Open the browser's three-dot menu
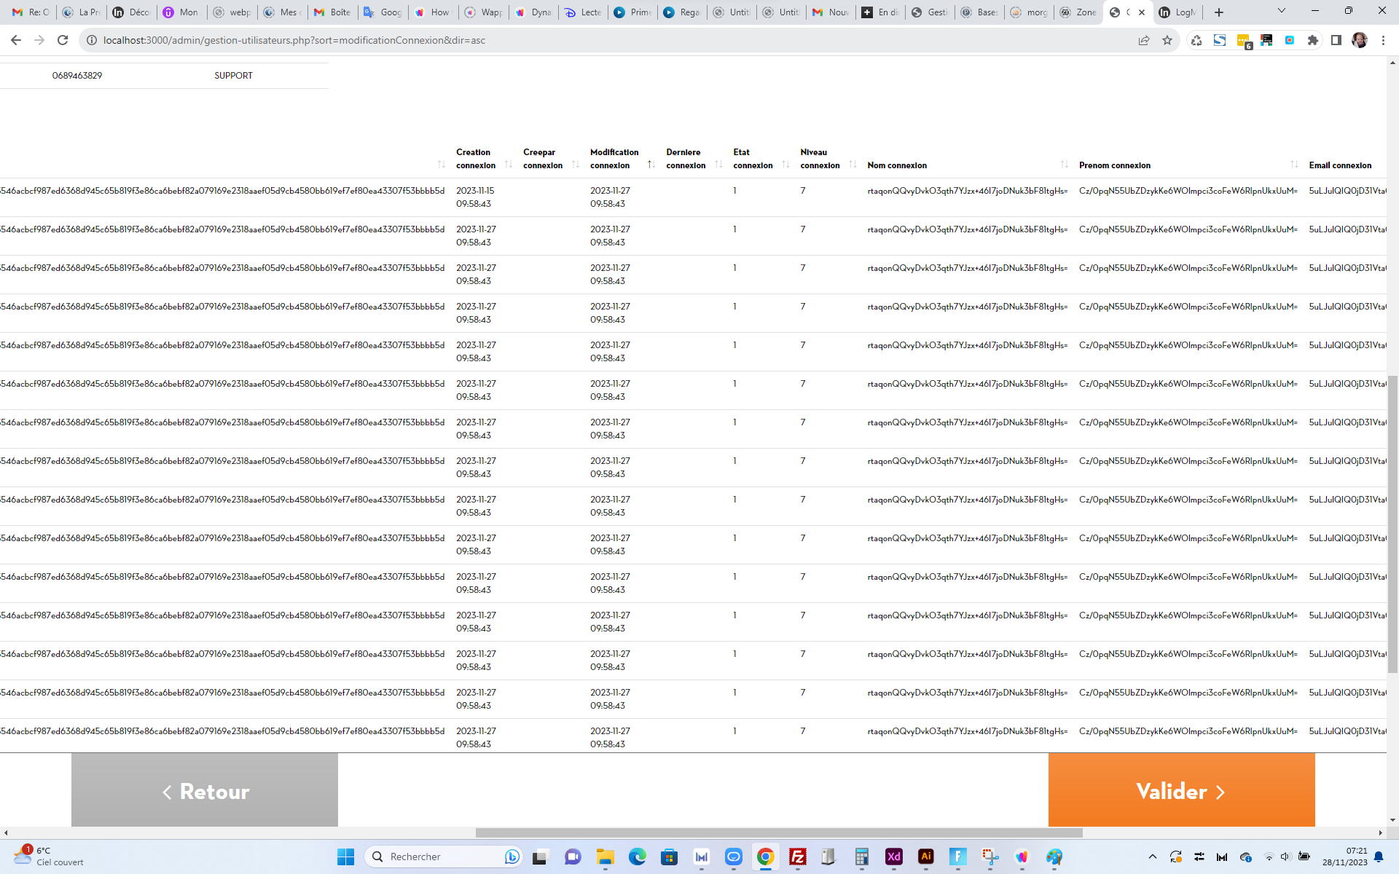 1383,40
